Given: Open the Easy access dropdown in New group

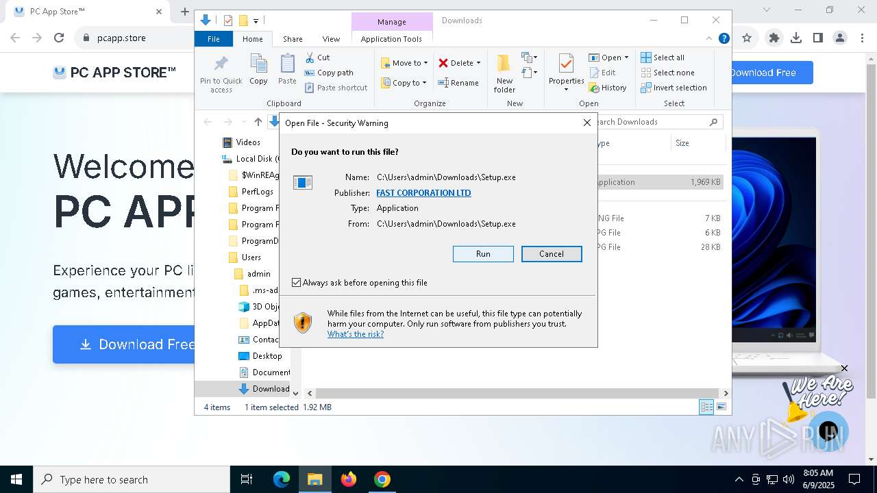Looking at the screenshot, I should [530, 72].
